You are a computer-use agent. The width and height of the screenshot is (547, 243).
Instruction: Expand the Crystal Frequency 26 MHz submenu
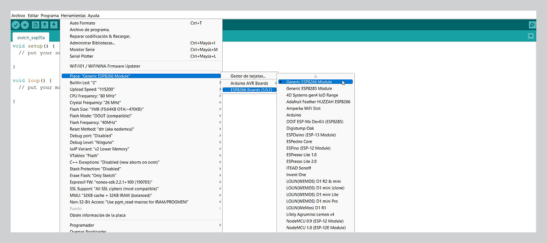[x=141, y=102]
